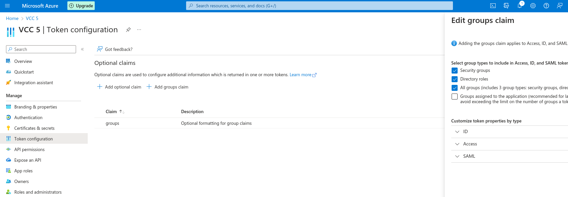Open the Azure portal hamburger menu
The height and width of the screenshot is (197, 568).
click(x=7, y=6)
